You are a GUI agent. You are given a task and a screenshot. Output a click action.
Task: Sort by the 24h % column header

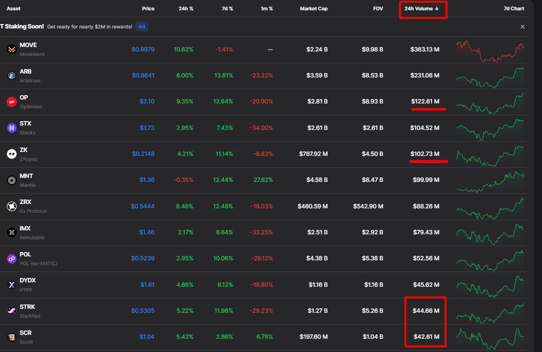186,9
